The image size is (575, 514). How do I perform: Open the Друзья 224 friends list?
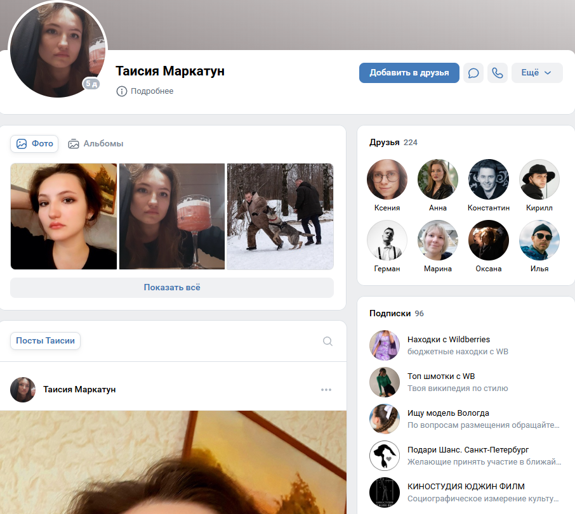[393, 143]
